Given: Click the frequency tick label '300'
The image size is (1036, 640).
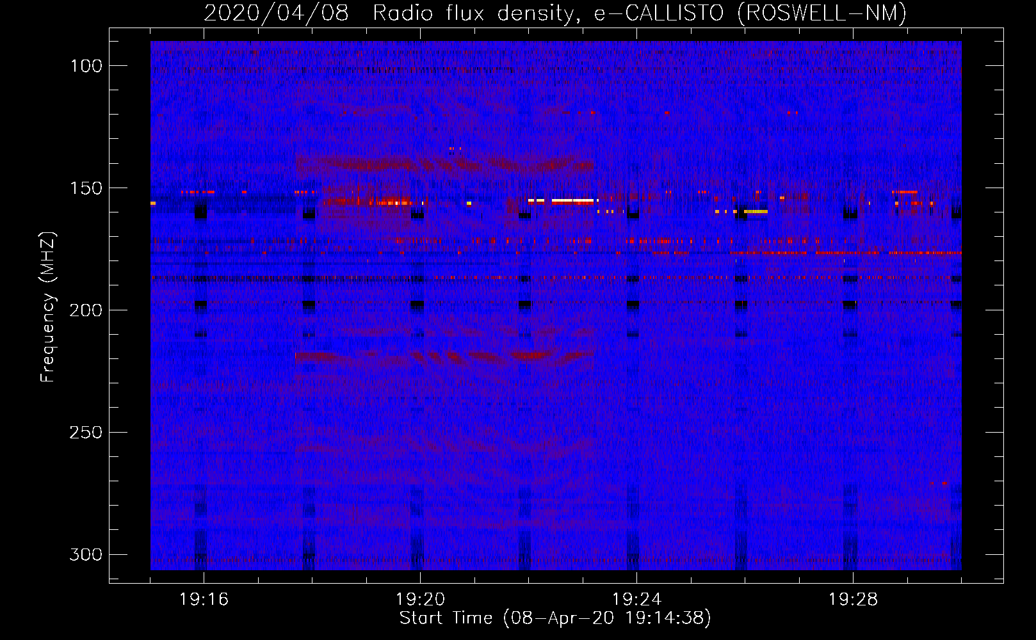Looking at the screenshot, I should (x=86, y=554).
